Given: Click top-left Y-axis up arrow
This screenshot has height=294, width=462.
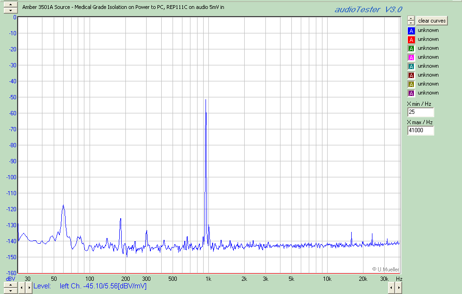Looking at the screenshot, I should point(10,5).
